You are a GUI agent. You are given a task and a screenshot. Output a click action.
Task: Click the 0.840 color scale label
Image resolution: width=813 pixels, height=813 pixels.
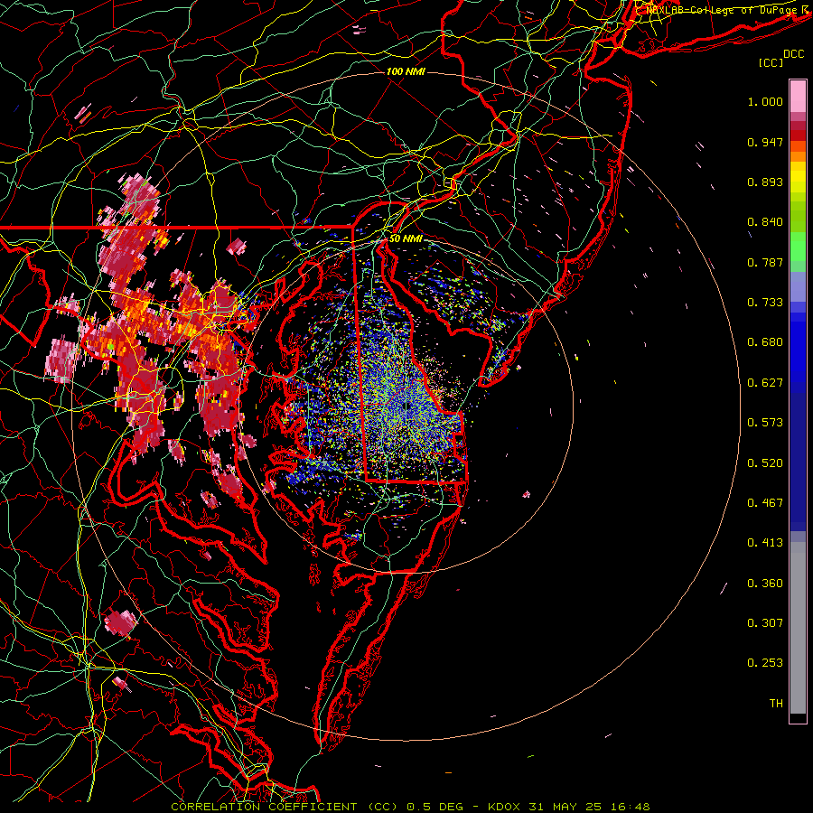click(765, 222)
